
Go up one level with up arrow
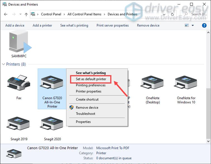click(26, 14)
